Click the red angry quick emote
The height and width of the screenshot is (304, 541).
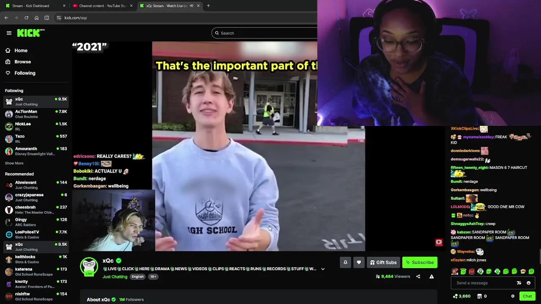click(472, 271)
